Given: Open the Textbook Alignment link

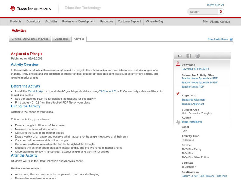Looking at the screenshot, I should [x=193, y=104].
